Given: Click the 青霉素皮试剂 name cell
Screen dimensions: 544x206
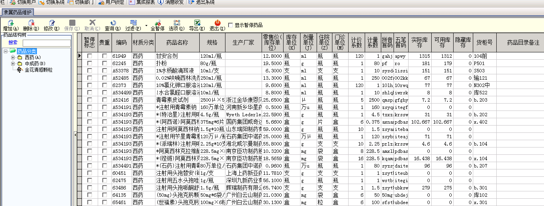Looking at the screenshot, I should pos(177,100).
